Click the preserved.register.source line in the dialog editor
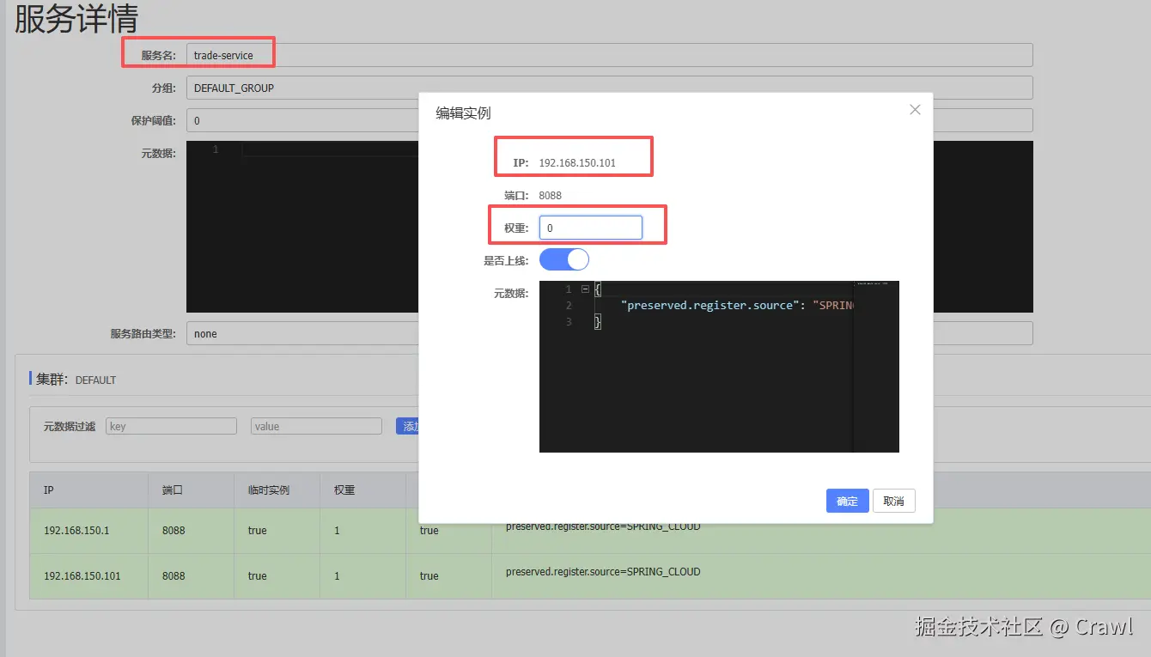 pos(739,306)
